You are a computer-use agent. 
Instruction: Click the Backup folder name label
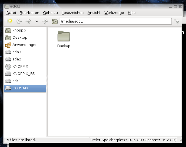(64, 46)
